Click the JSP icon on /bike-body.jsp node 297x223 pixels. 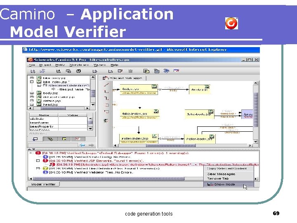point(211,111)
